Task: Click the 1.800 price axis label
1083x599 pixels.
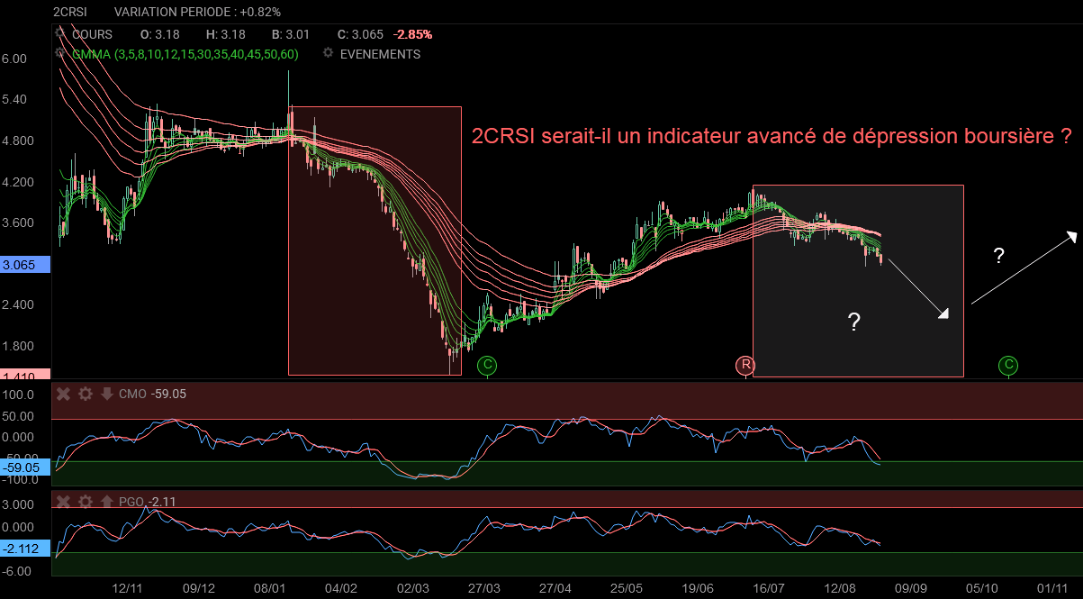Action: (x=19, y=347)
